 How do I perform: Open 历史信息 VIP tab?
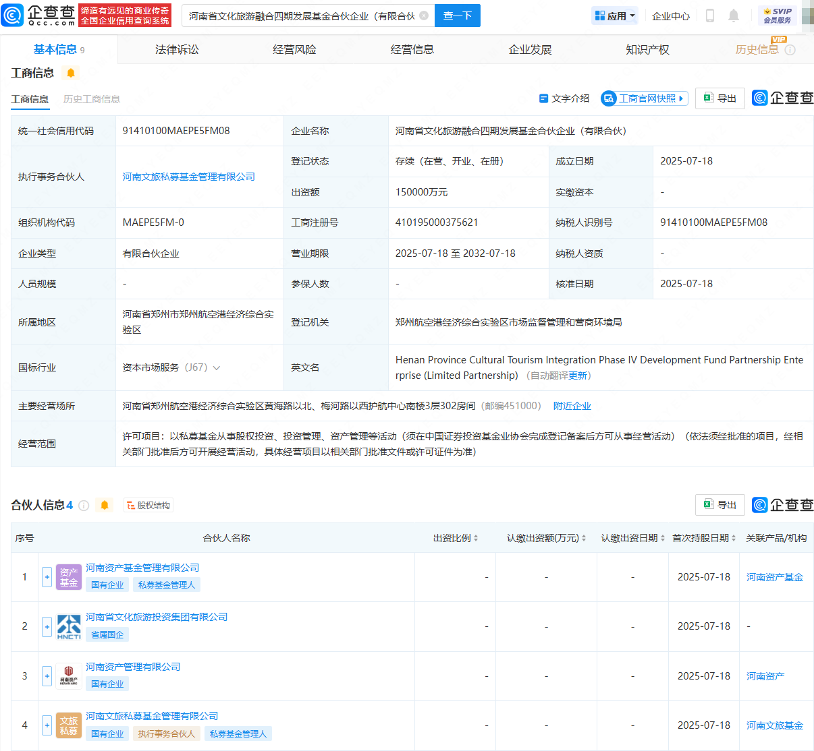[757, 50]
